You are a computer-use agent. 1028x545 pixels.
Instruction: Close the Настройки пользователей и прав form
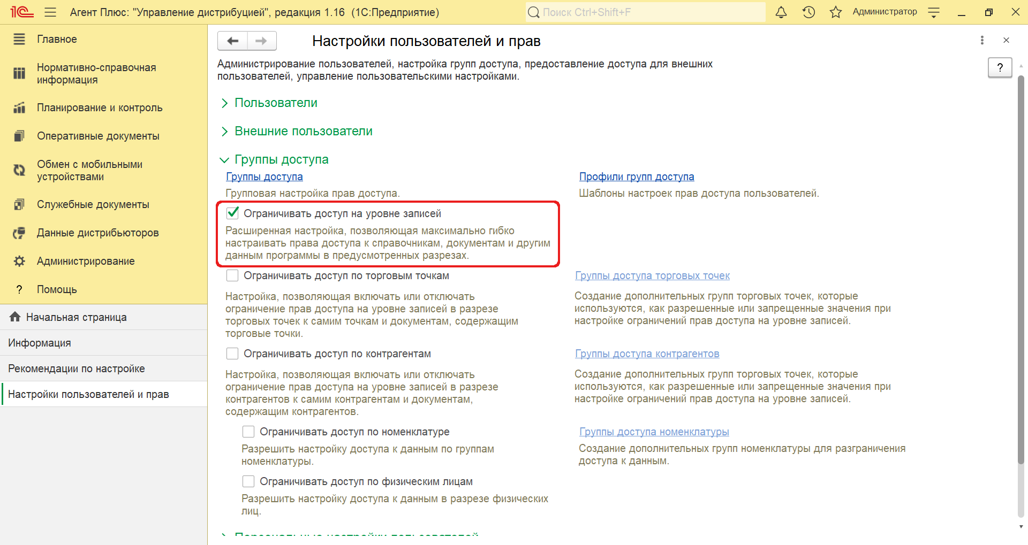pyautogui.click(x=1006, y=40)
